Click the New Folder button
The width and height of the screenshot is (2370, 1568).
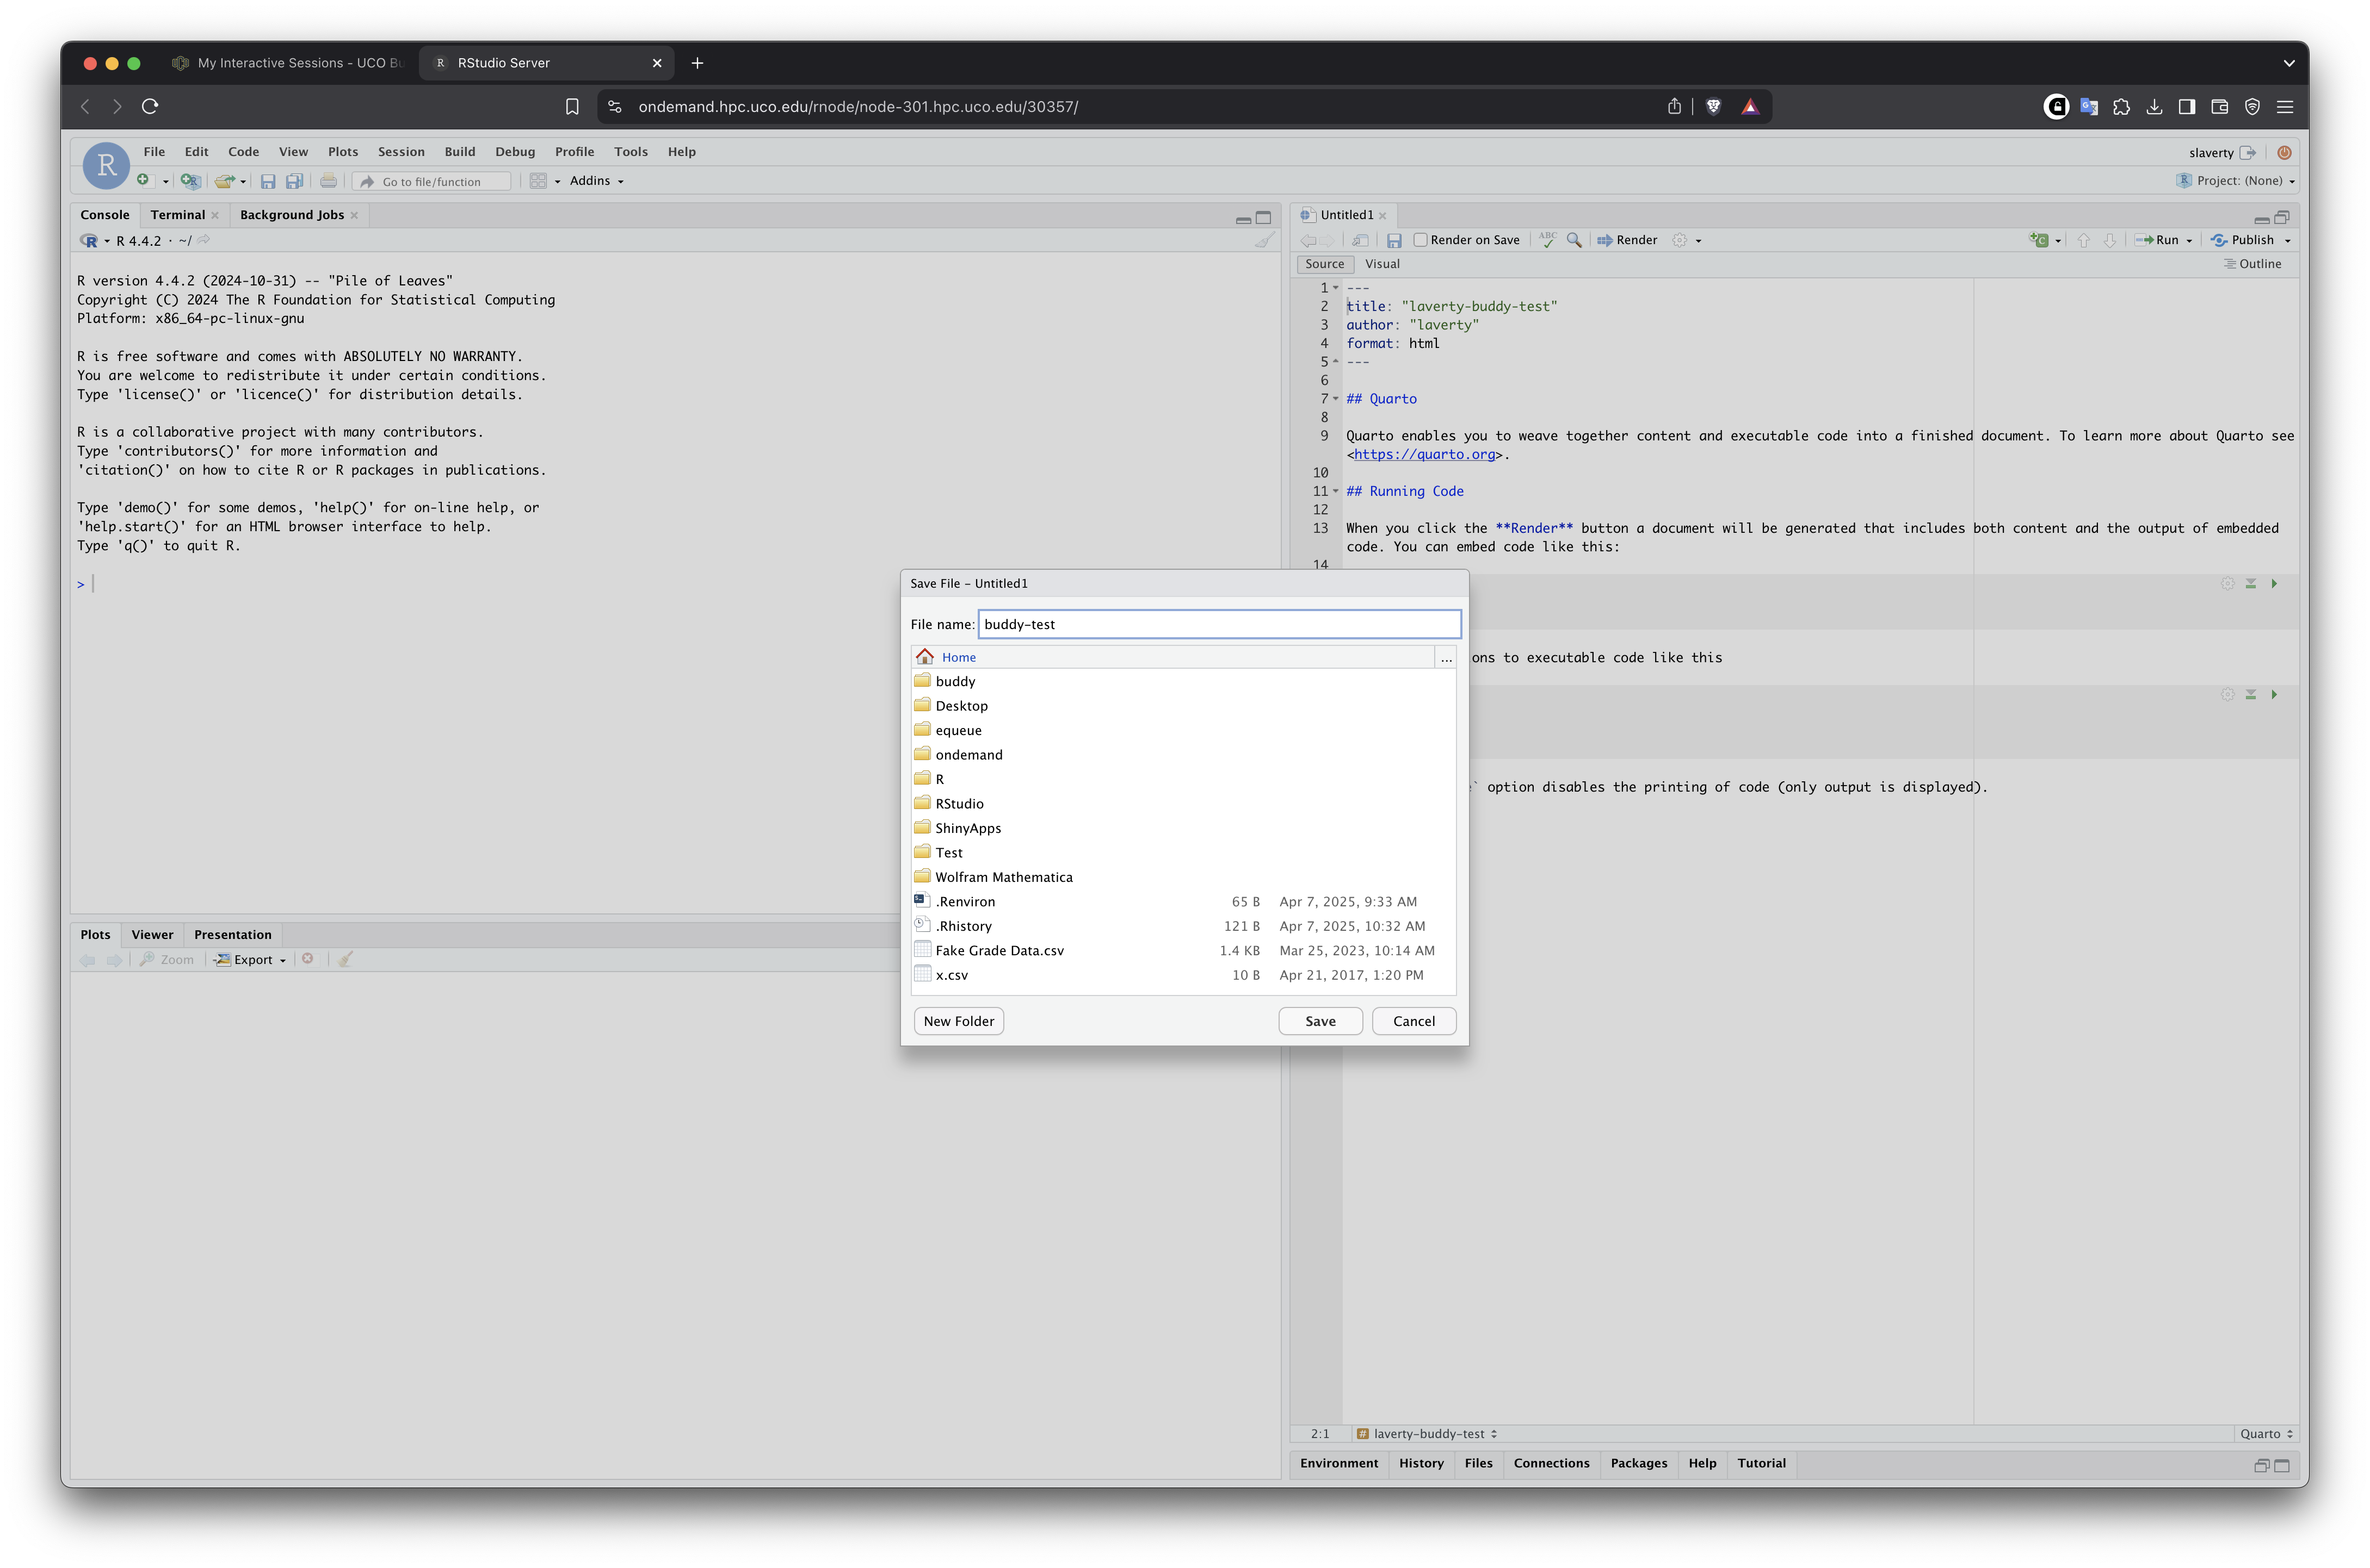click(958, 1021)
